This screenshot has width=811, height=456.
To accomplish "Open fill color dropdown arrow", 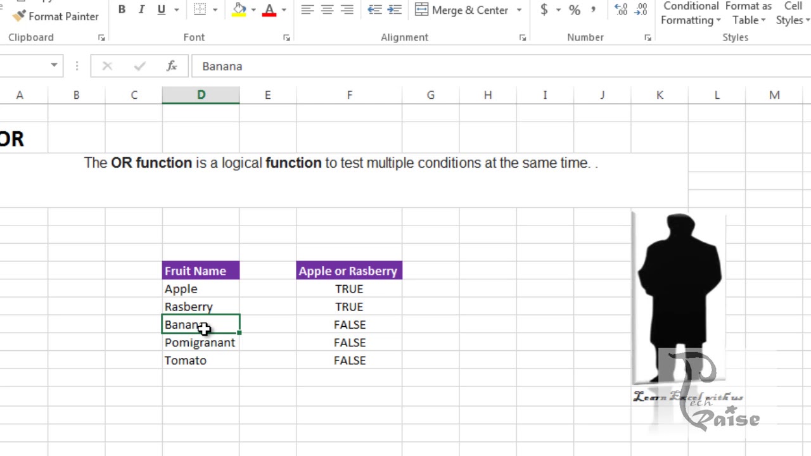I will click(x=253, y=9).
